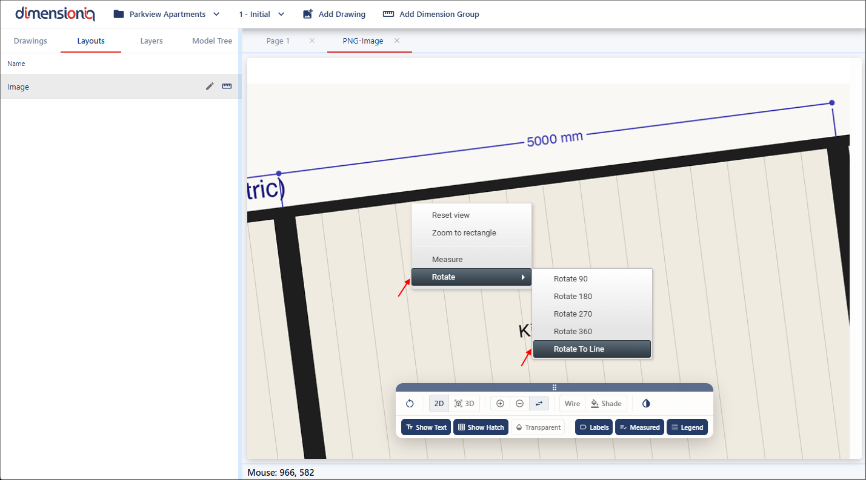Toggle the Show Text button
This screenshot has height=480, width=866.
[426, 427]
